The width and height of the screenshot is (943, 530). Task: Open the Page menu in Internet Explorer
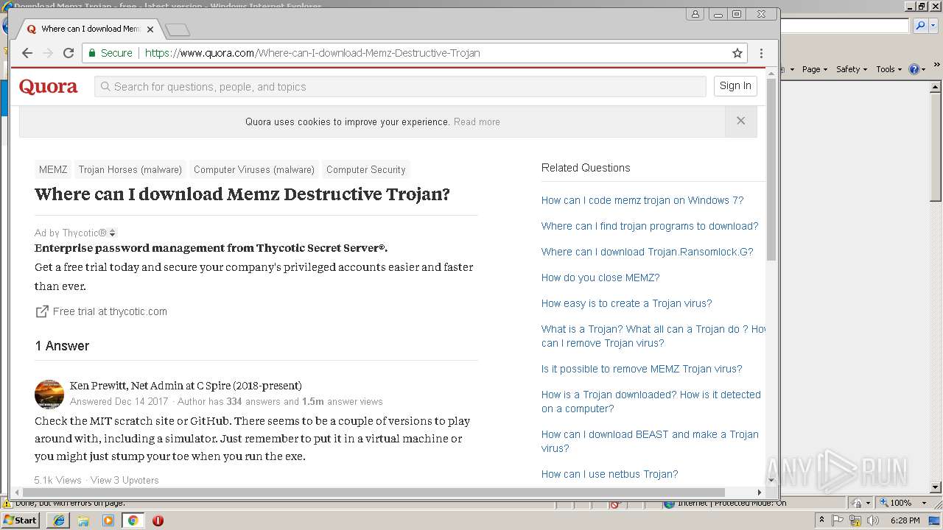point(814,69)
